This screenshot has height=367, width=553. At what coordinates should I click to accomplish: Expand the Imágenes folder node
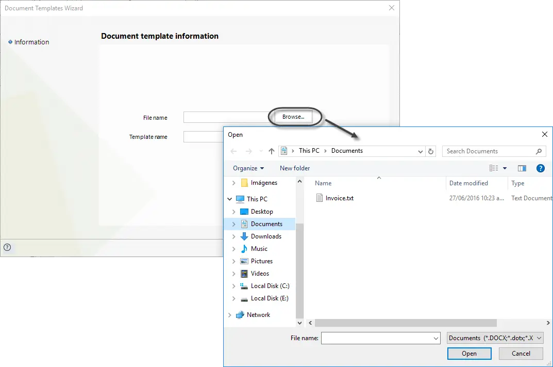point(233,183)
